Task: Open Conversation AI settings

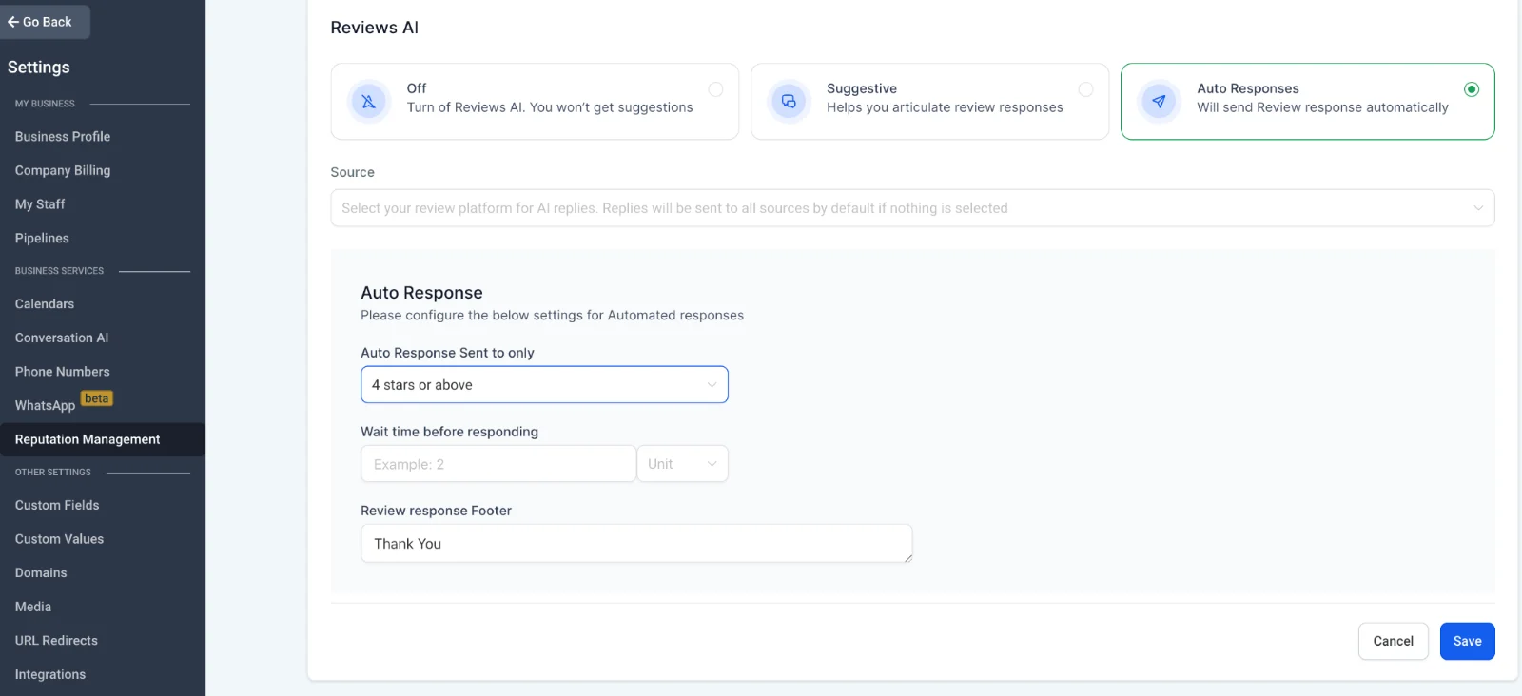Action: (x=62, y=338)
